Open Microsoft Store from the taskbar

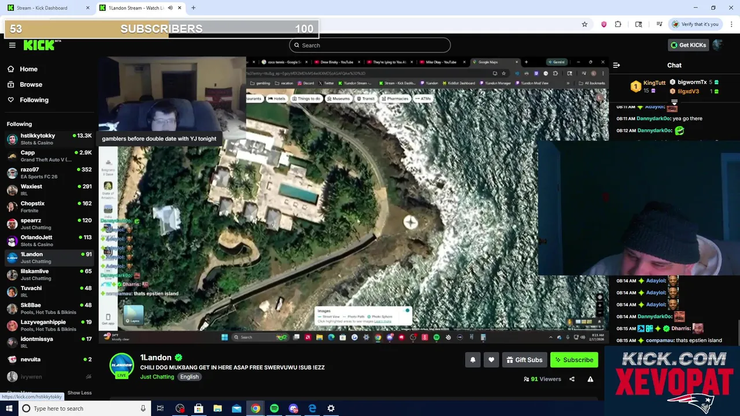pos(198,408)
